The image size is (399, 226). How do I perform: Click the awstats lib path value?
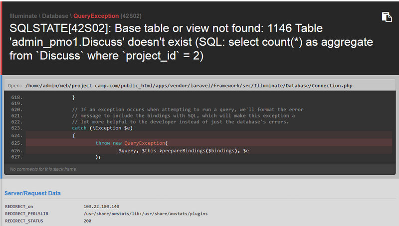pyautogui.click(x=146, y=213)
